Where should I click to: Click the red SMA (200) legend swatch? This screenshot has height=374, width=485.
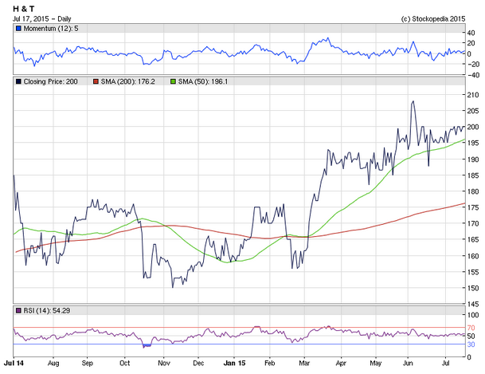(96, 81)
